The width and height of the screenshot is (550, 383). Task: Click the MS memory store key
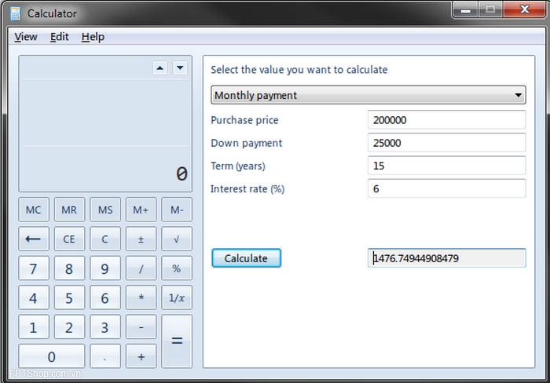[x=105, y=210]
